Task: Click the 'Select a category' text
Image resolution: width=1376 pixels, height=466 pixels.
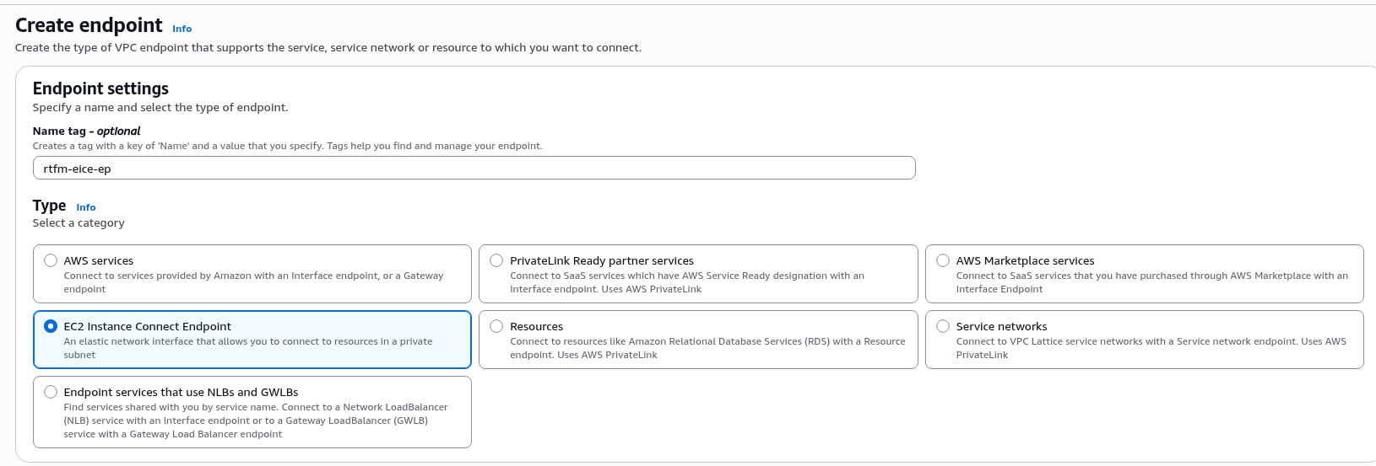Action: click(79, 223)
